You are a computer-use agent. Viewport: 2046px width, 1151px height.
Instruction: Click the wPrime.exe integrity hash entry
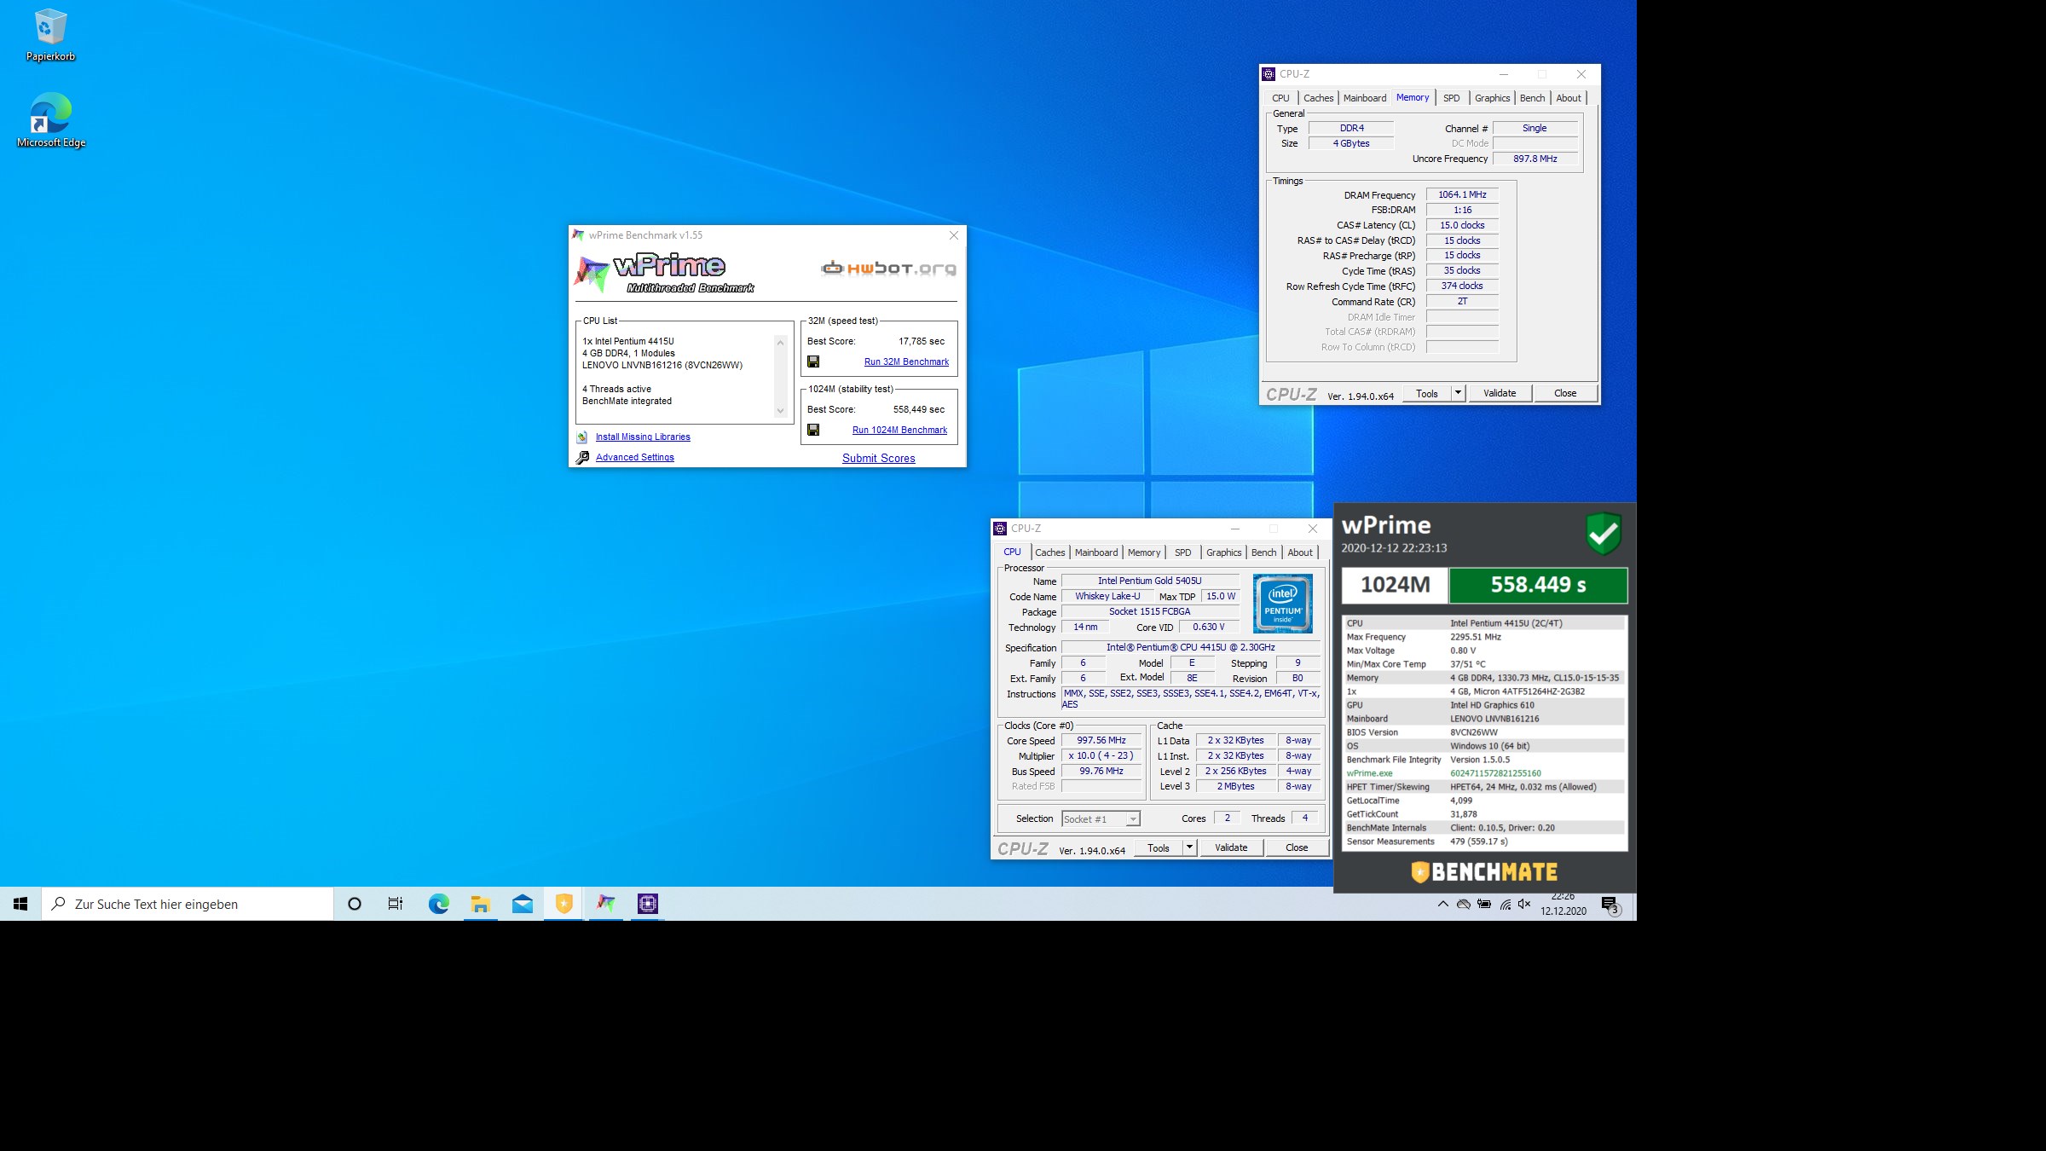(x=1495, y=773)
